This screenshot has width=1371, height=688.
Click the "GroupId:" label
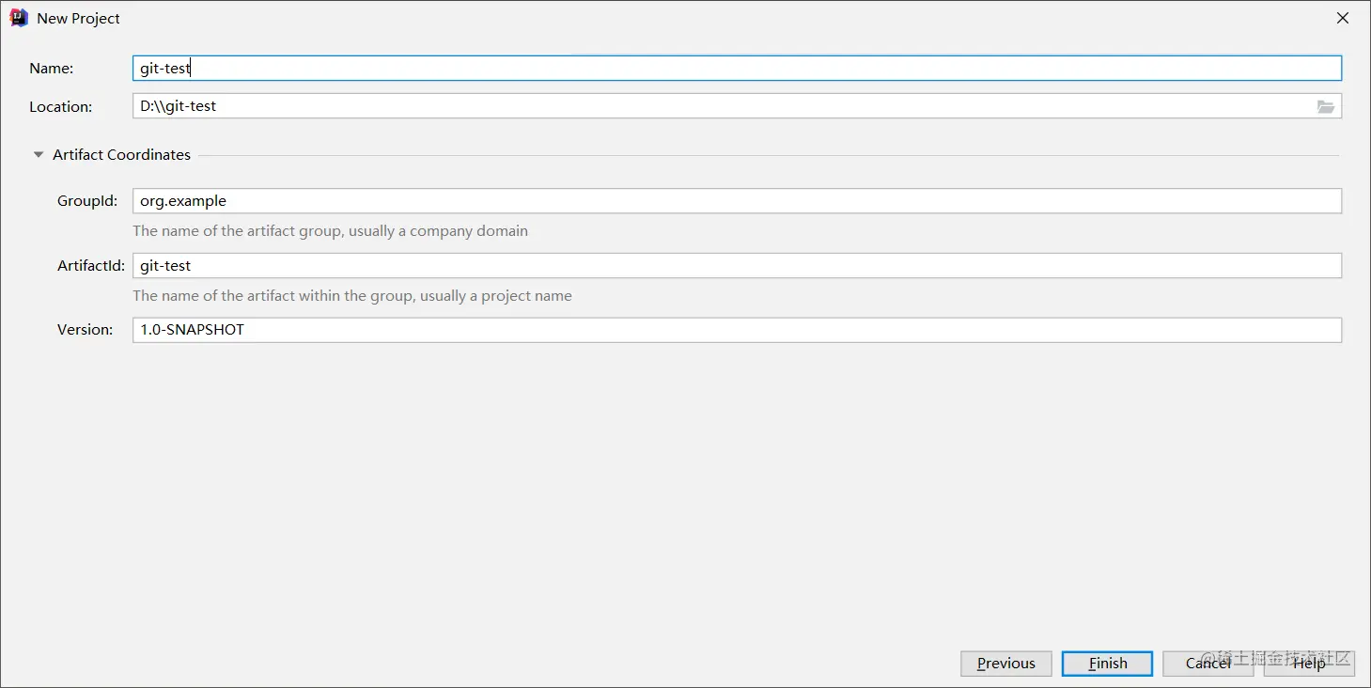pos(87,200)
